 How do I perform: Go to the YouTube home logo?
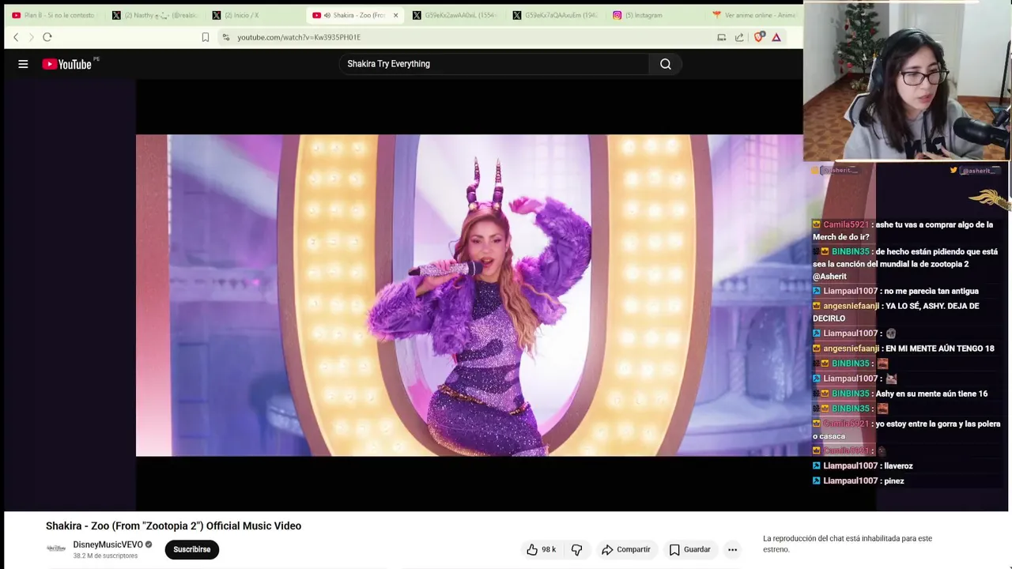(67, 64)
